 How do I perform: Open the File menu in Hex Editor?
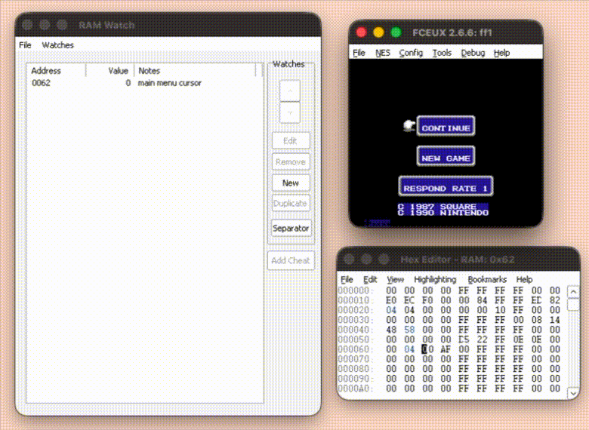point(347,280)
